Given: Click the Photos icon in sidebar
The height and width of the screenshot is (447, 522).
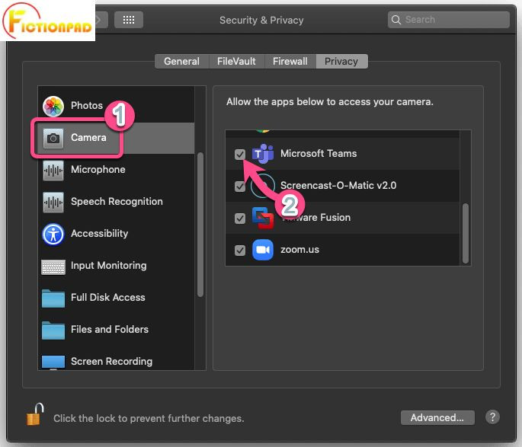Looking at the screenshot, I should point(53,106).
